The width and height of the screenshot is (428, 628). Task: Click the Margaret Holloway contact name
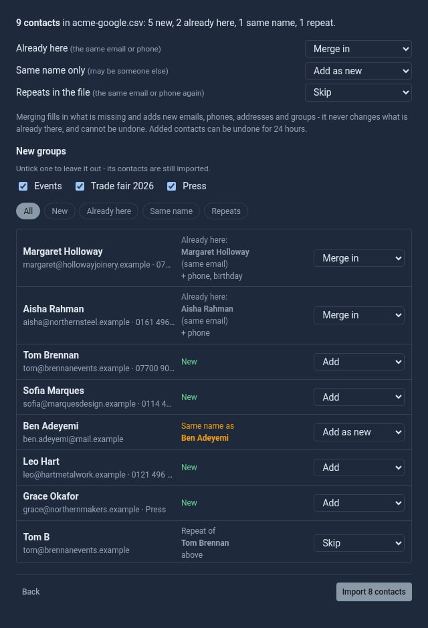click(63, 251)
